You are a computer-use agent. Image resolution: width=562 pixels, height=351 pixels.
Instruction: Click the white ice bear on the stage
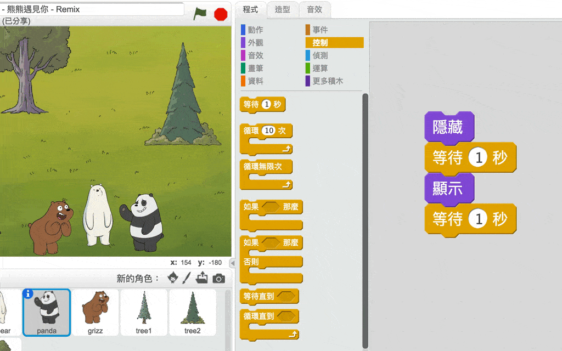(x=98, y=215)
